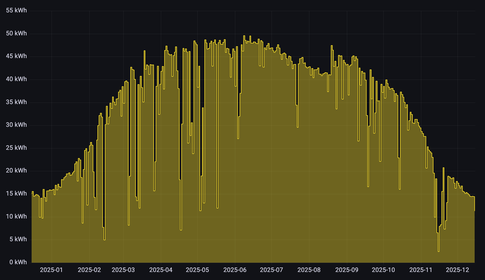The width and height of the screenshot is (485, 280).
Task: Click the 5 kWh y-axis label
Action: [x=18, y=239]
